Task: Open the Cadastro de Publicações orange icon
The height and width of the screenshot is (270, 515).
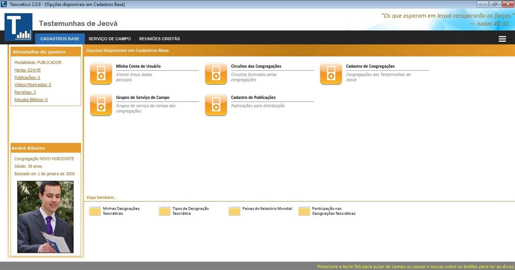Action: pyautogui.click(x=216, y=105)
